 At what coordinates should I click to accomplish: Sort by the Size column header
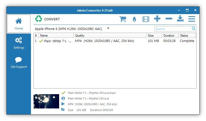tap(154, 36)
